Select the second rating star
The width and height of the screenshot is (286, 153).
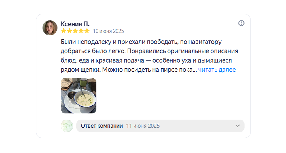(69, 31)
